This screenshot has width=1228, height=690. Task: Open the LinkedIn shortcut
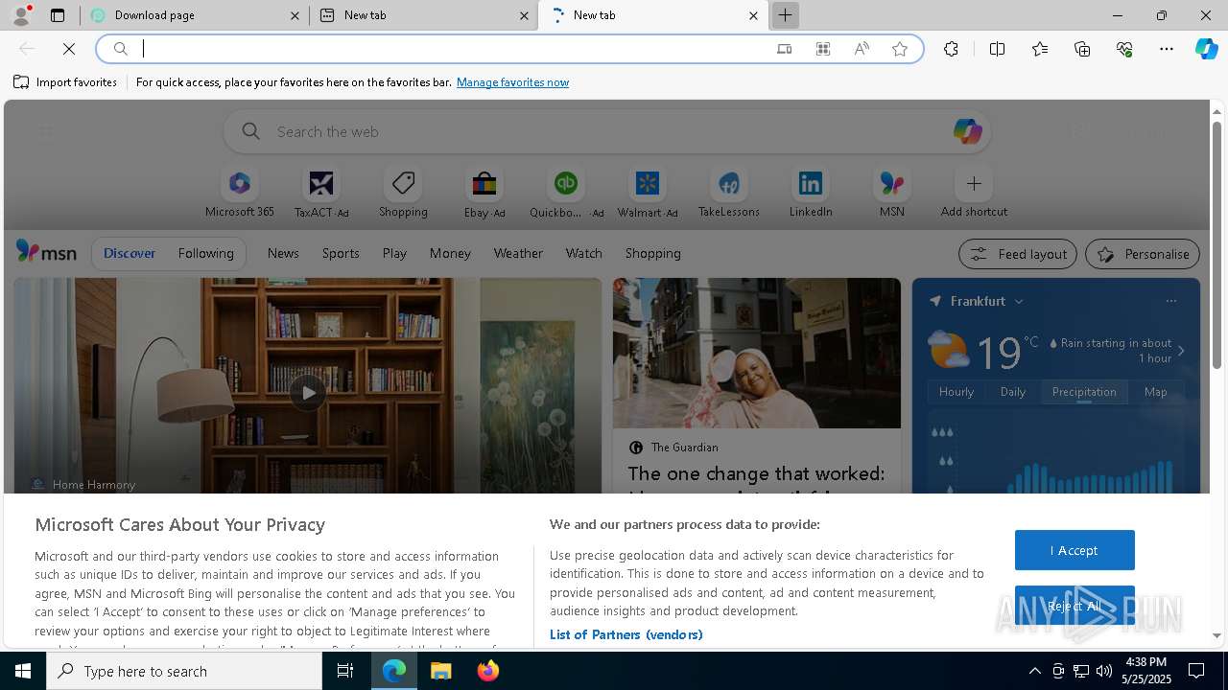coord(811,193)
